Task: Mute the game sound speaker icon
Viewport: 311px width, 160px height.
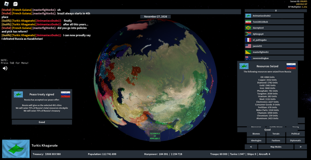Action: (x=5, y=69)
